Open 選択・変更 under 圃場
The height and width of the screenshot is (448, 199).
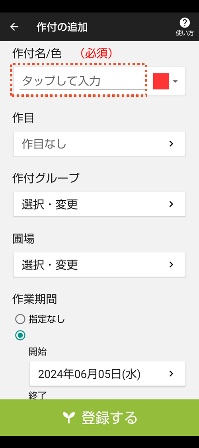(x=99, y=264)
